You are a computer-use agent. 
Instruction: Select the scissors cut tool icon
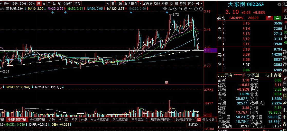170,9
